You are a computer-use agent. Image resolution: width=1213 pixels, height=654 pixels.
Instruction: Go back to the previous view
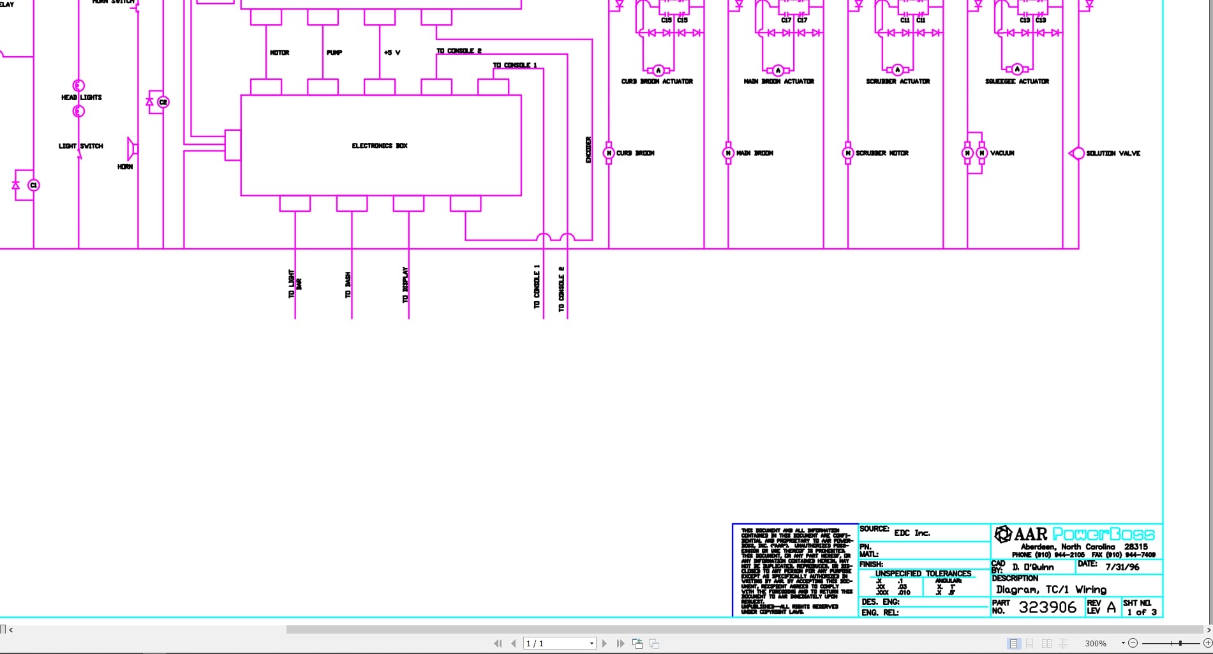(x=637, y=643)
